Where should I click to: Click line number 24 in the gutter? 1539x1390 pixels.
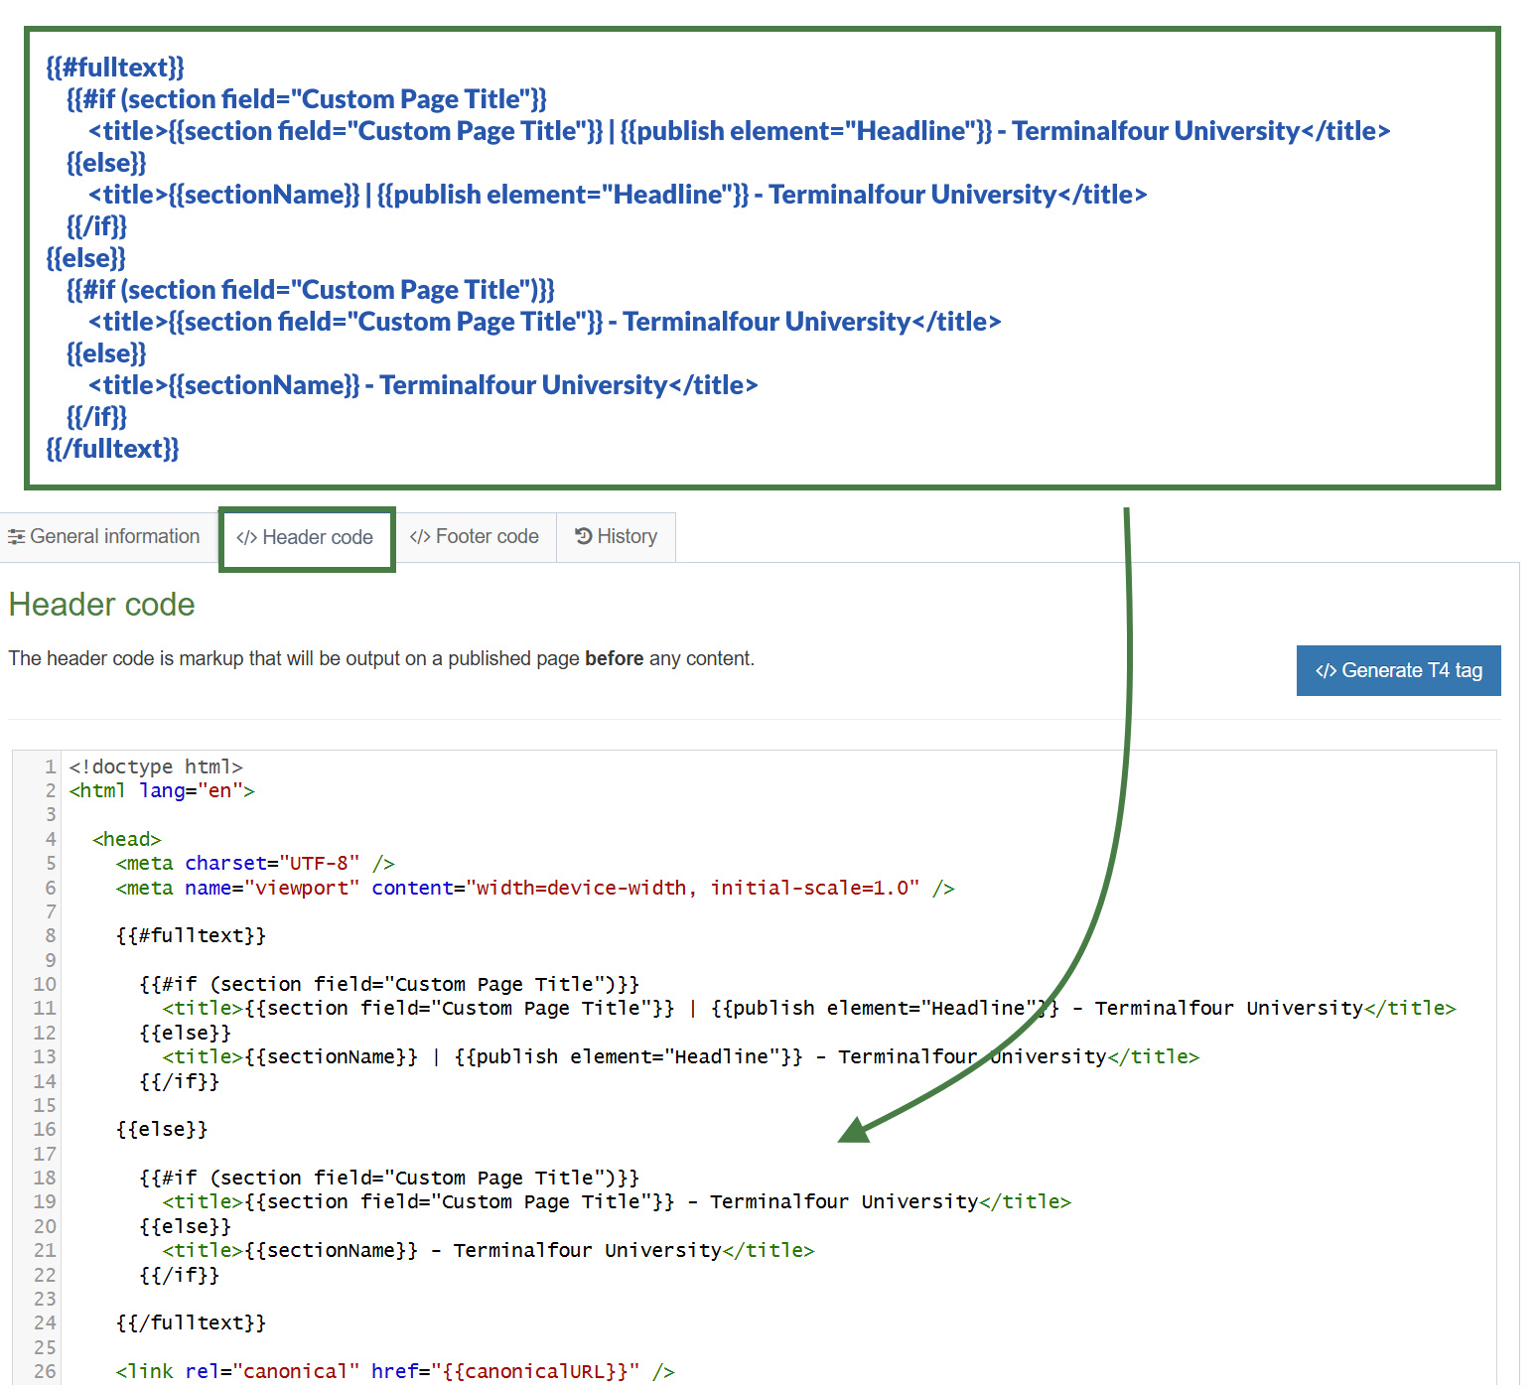tap(45, 1322)
